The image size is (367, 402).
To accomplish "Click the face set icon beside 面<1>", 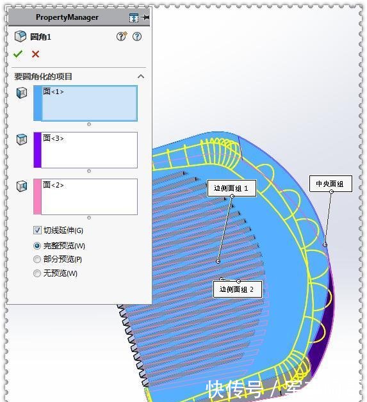I will point(22,93).
